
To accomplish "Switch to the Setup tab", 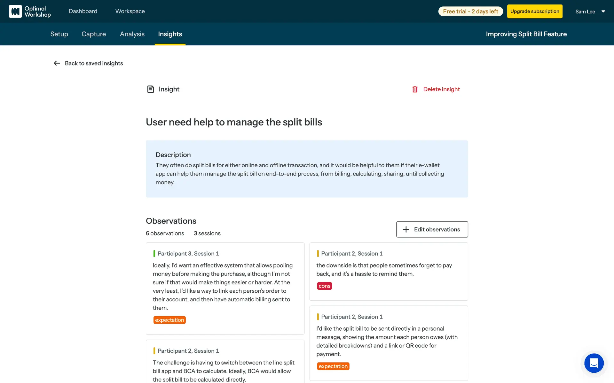I will click(59, 34).
